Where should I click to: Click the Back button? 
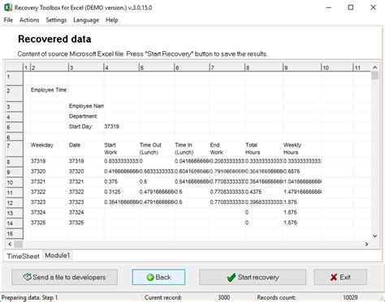click(x=158, y=277)
